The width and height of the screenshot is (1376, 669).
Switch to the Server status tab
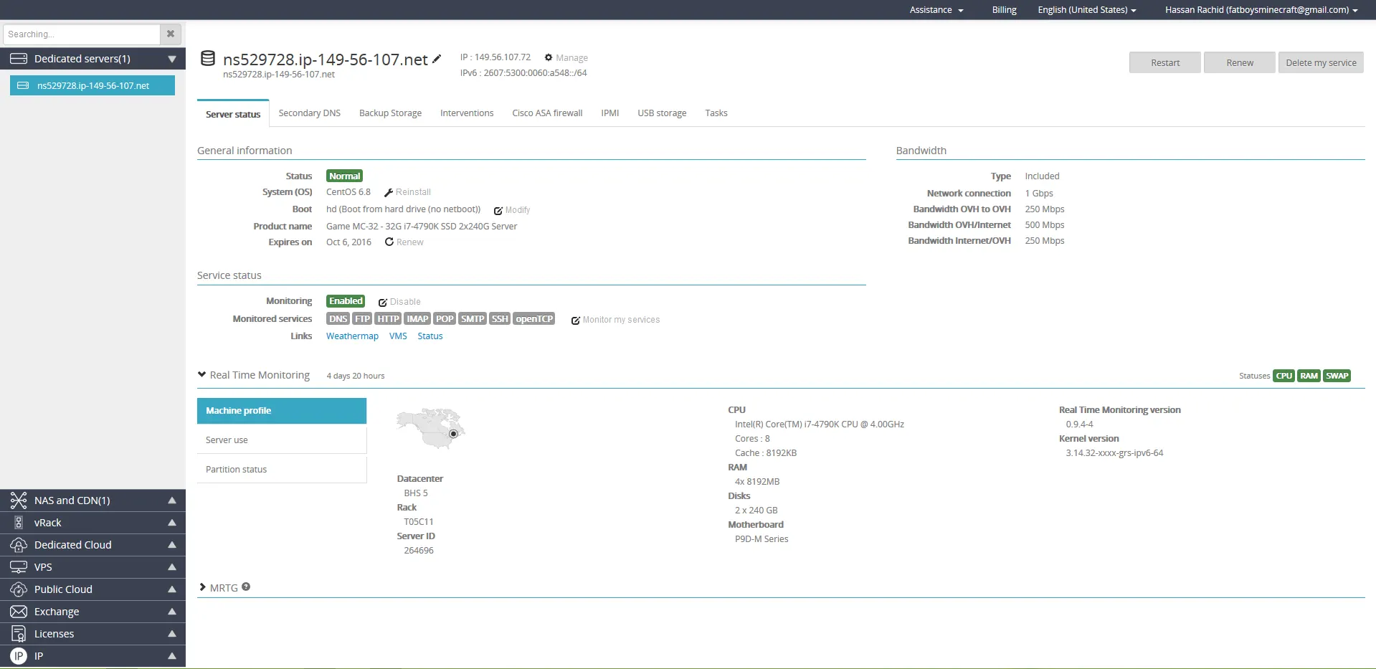(x=233, y=114)
